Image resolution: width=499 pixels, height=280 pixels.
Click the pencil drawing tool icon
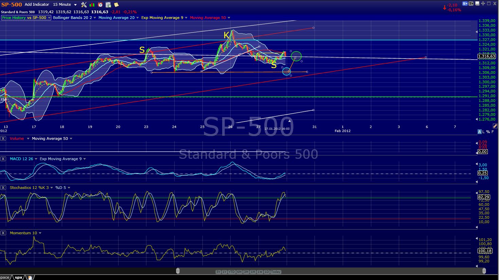pos(495,126)
